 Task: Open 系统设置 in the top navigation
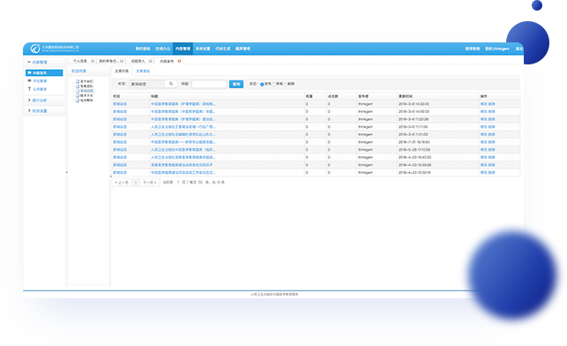[x=203, y=49]
